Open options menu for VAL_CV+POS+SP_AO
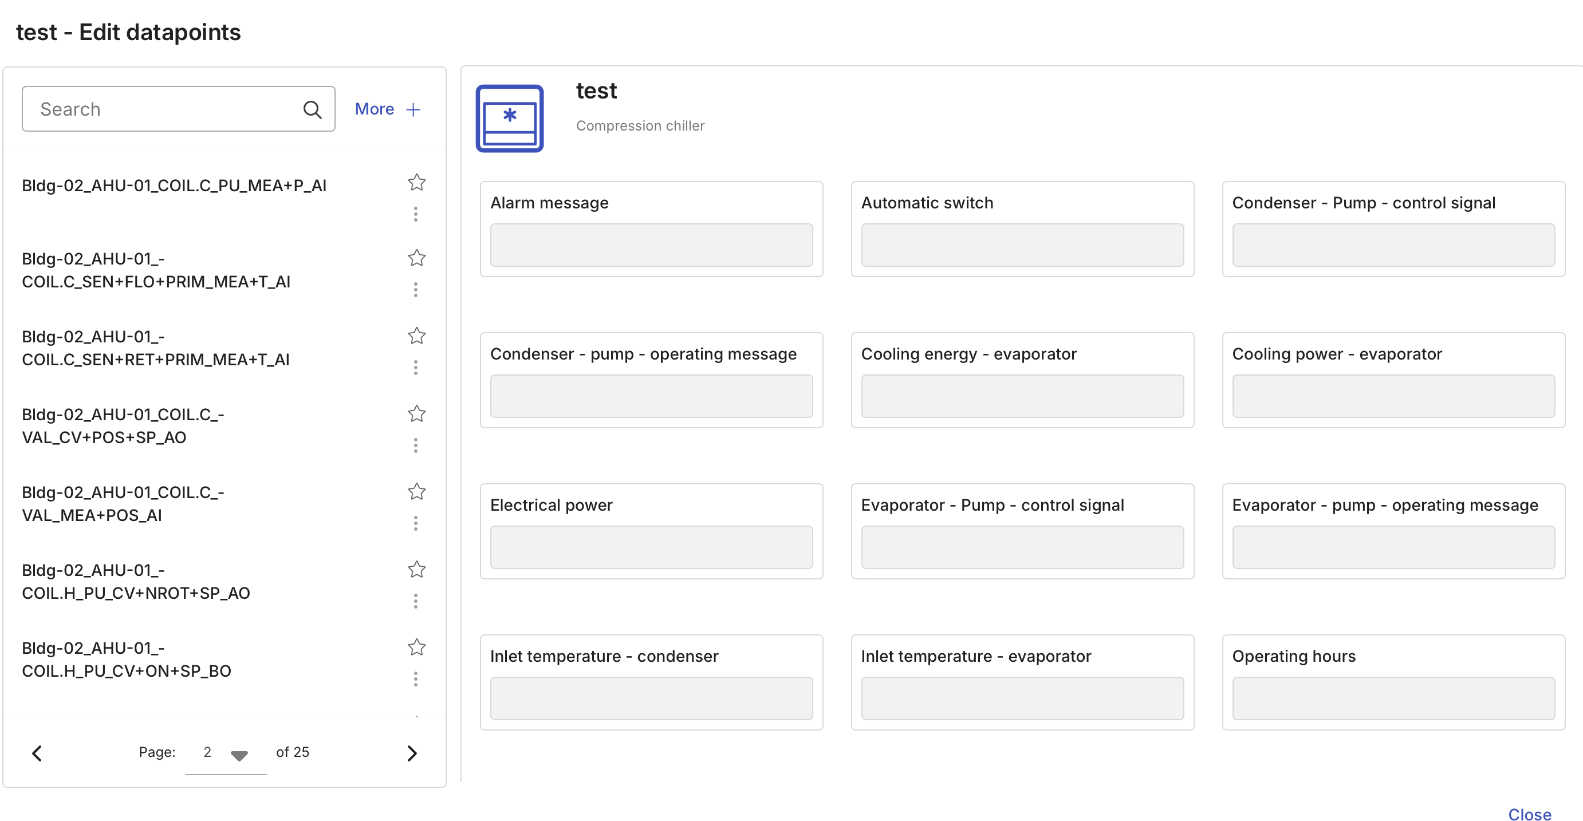 click(416, 445)
